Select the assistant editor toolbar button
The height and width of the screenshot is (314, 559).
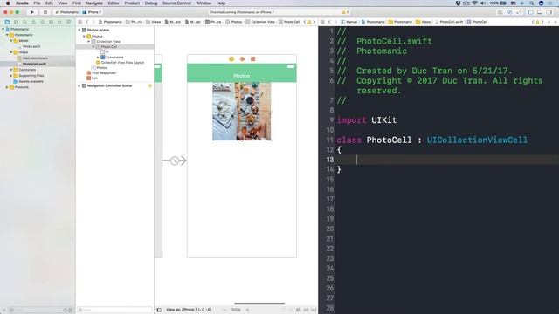[x=510, y=12]
